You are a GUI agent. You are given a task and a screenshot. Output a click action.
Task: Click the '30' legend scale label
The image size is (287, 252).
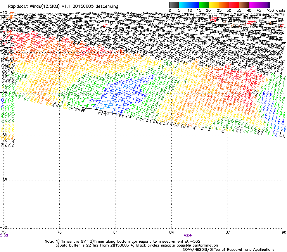(x=229, y=10)
